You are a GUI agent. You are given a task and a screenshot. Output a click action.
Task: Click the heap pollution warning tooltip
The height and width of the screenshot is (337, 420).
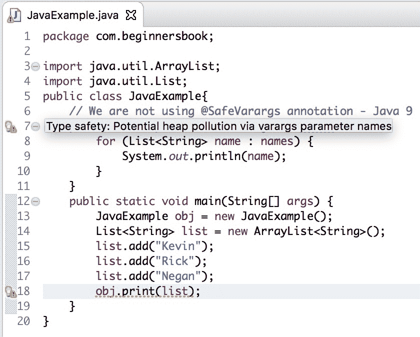click(x=218, y=126)
